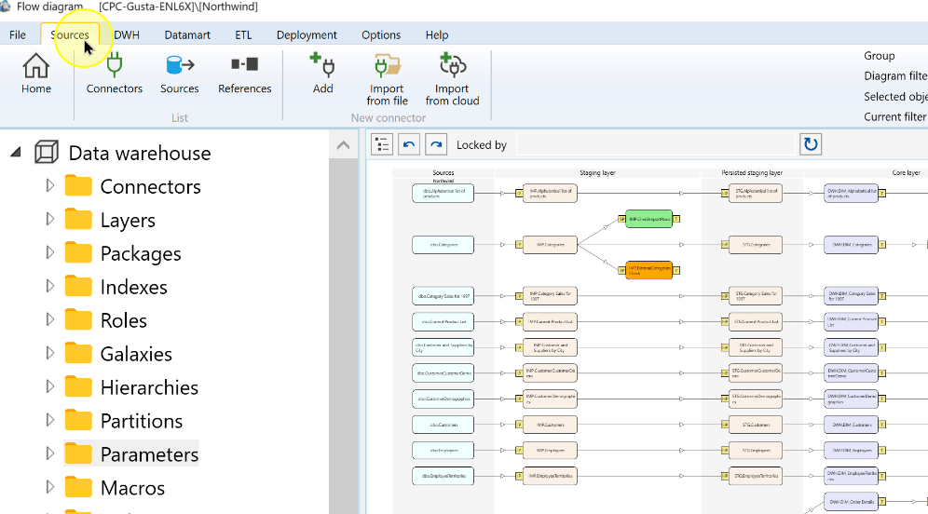Viewport: 928px width, 514px height.
Task: Choose Import from file
Action: pyautogui.click(x=387, y=79)
